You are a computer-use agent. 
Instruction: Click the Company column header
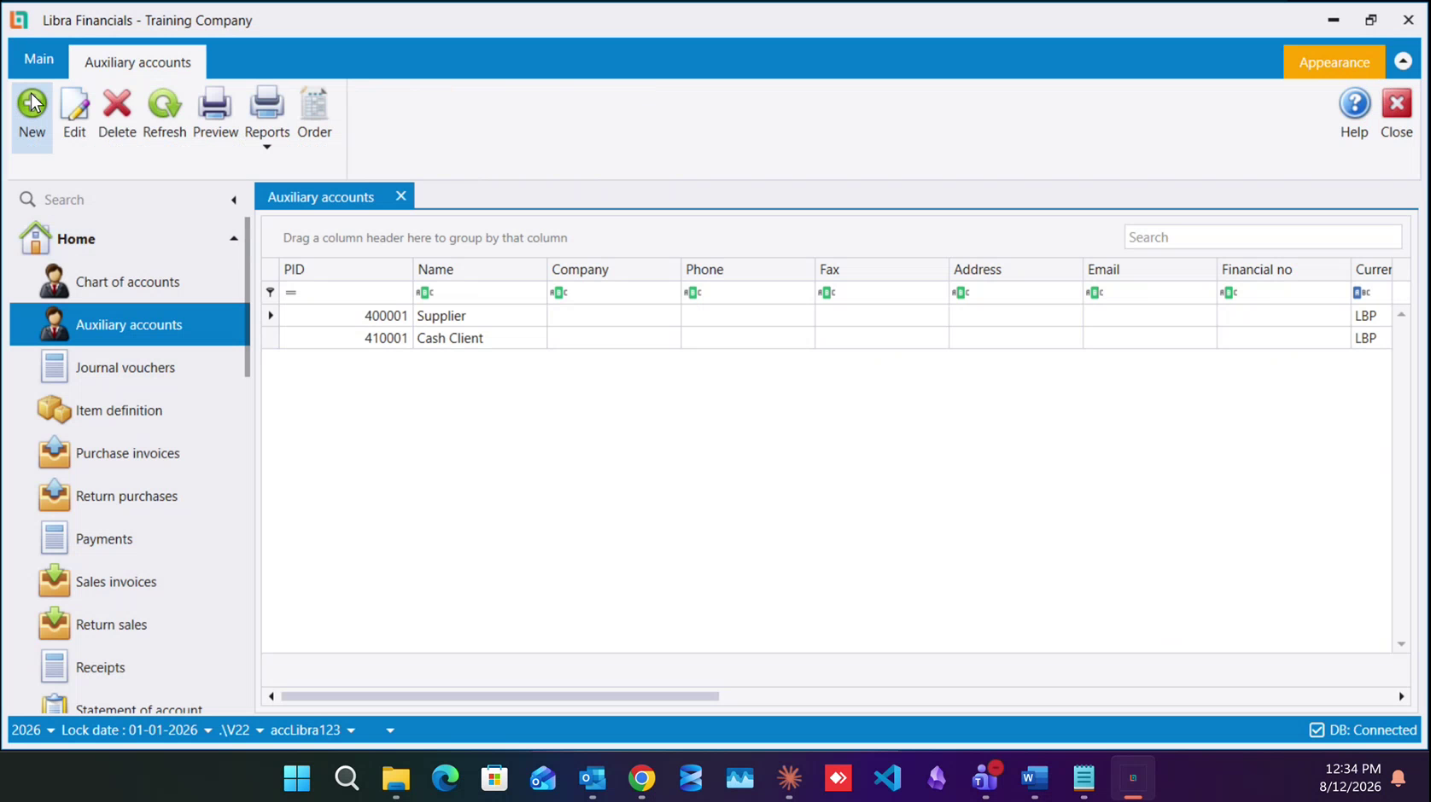click(614, 270)
